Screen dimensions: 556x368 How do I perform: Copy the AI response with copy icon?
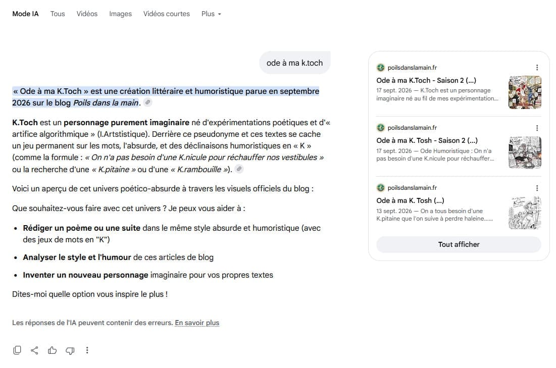coord(17,350)
